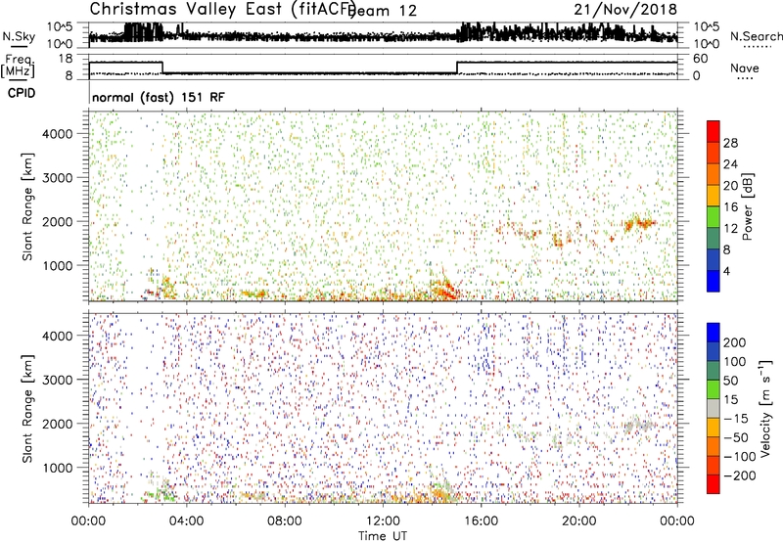Click the "16:00" time tick label
This screenshot has width=783, height=542.
(x=482, y=521)
